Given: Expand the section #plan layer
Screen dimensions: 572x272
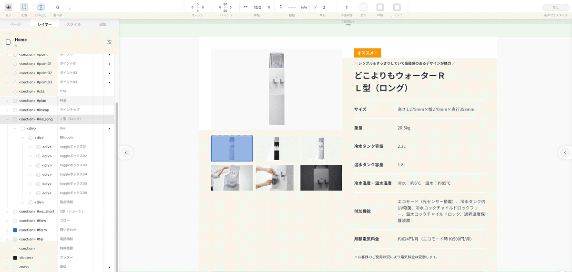Looking at the screenshot, I should pos(7,101).
